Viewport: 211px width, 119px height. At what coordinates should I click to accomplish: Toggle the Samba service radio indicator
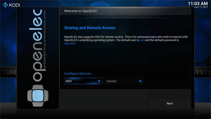point(140,81)
